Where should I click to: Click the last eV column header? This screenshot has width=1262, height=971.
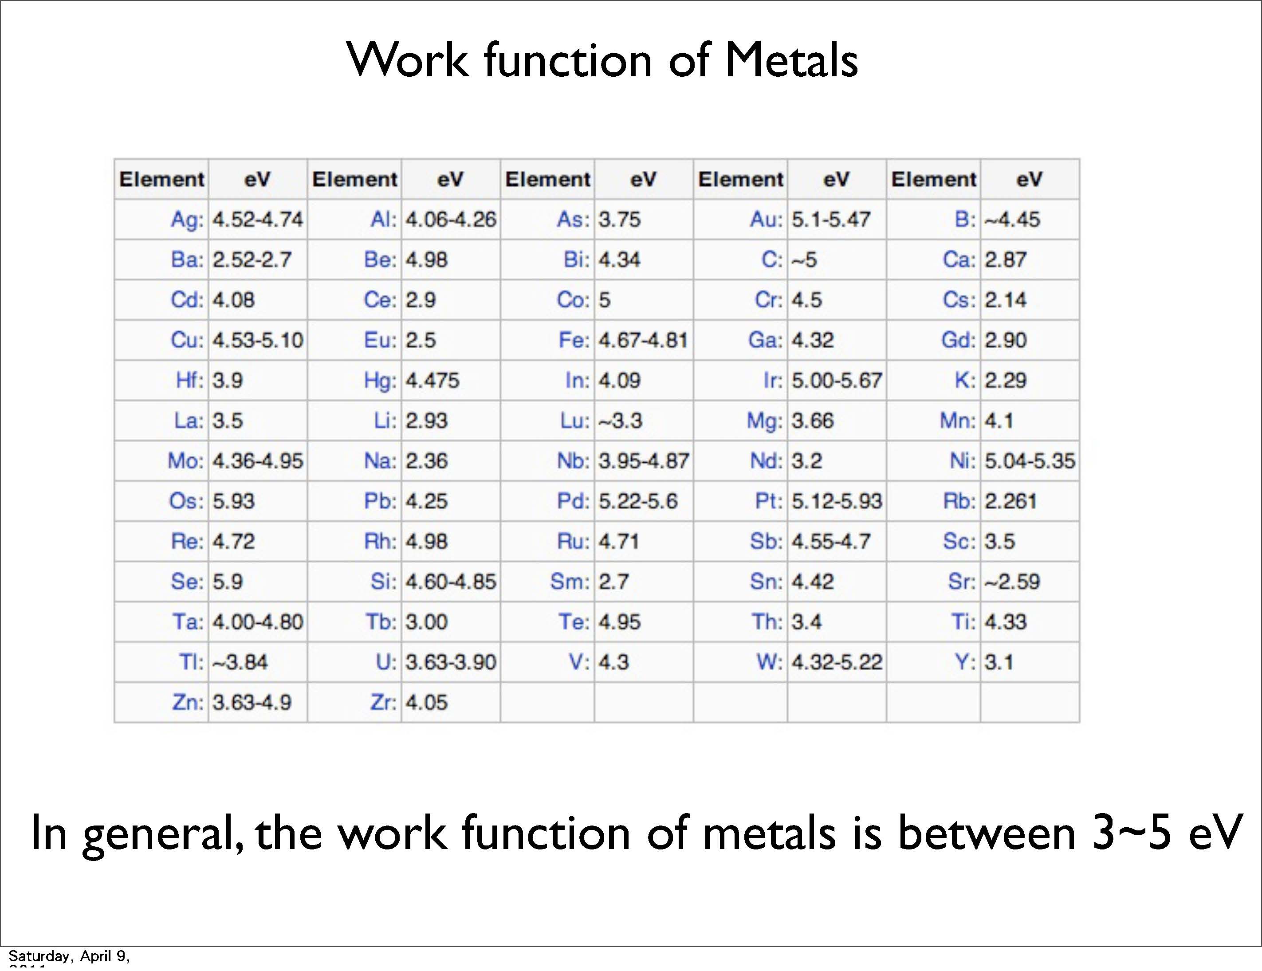pyautogui.click(x=1029, y=179)
